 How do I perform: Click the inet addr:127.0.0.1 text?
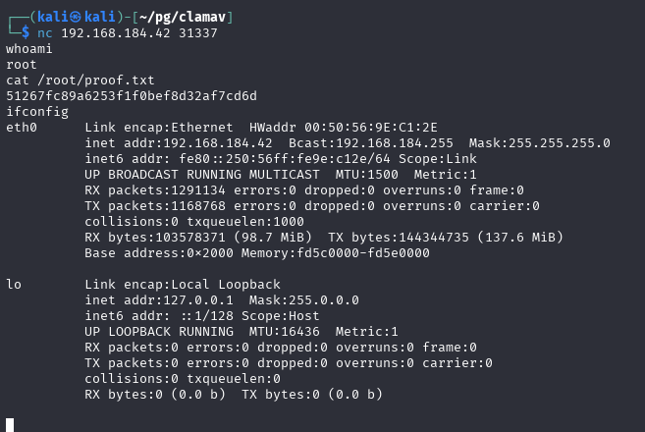[159, 299]
